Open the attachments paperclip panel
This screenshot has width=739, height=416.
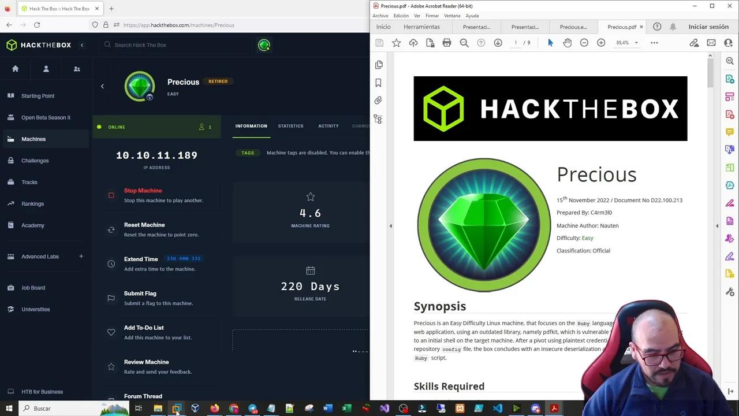[378, 100]
